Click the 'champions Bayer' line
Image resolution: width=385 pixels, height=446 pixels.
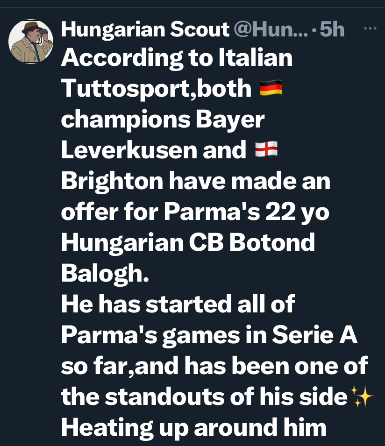[x=163, y=120]
